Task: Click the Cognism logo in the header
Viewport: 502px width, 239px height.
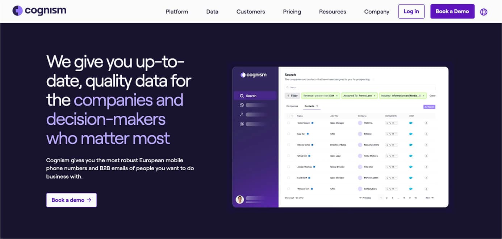Action: [39, 10]
